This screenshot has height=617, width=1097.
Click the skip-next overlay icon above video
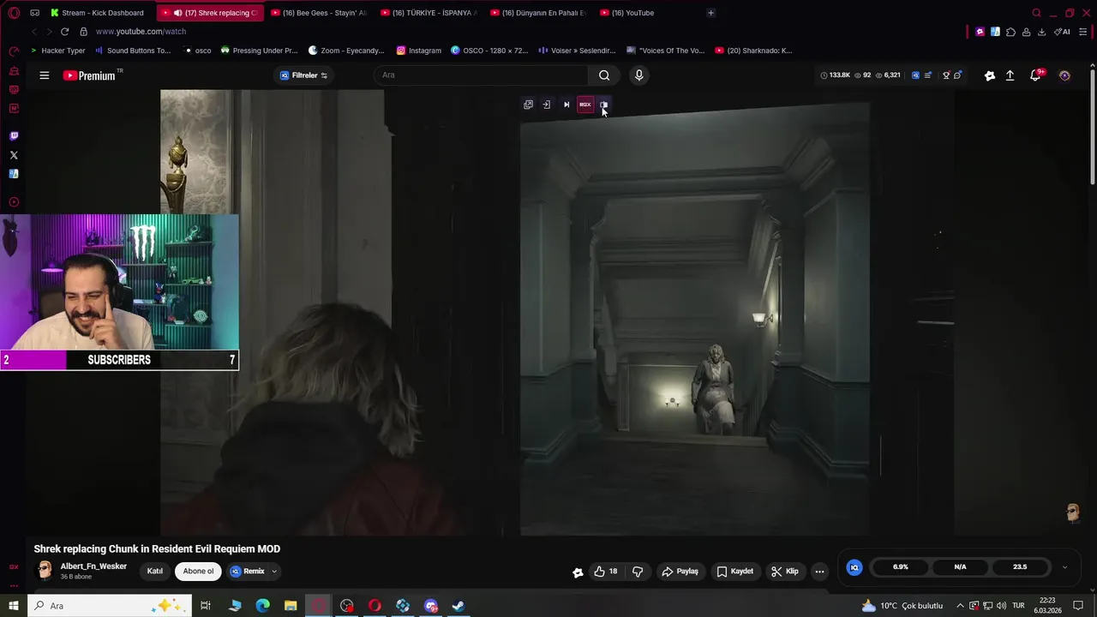pos(566,105)
